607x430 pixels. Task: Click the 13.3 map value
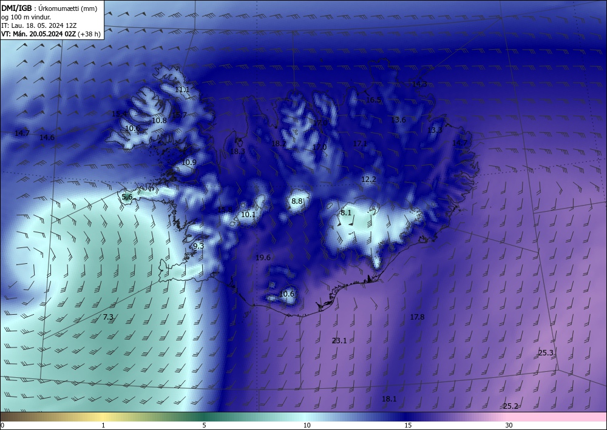435,130
